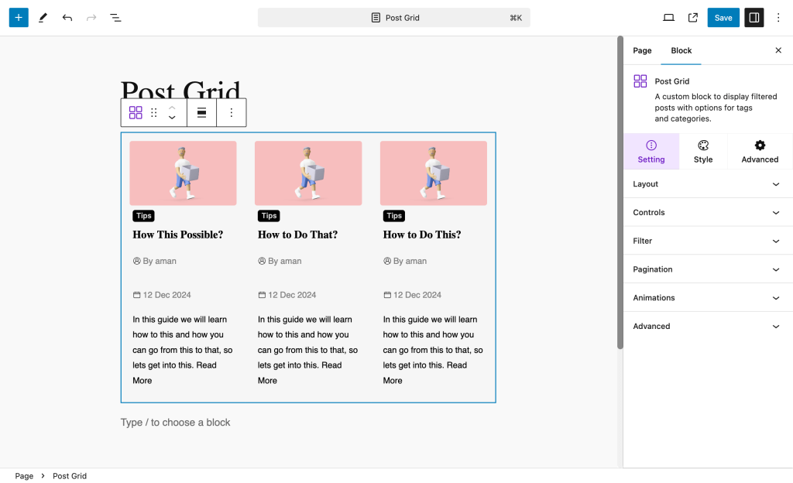Screen dimensions: 793x483
Task: Open the block inserter with the plus icon
Action: [x=18, y=17]
